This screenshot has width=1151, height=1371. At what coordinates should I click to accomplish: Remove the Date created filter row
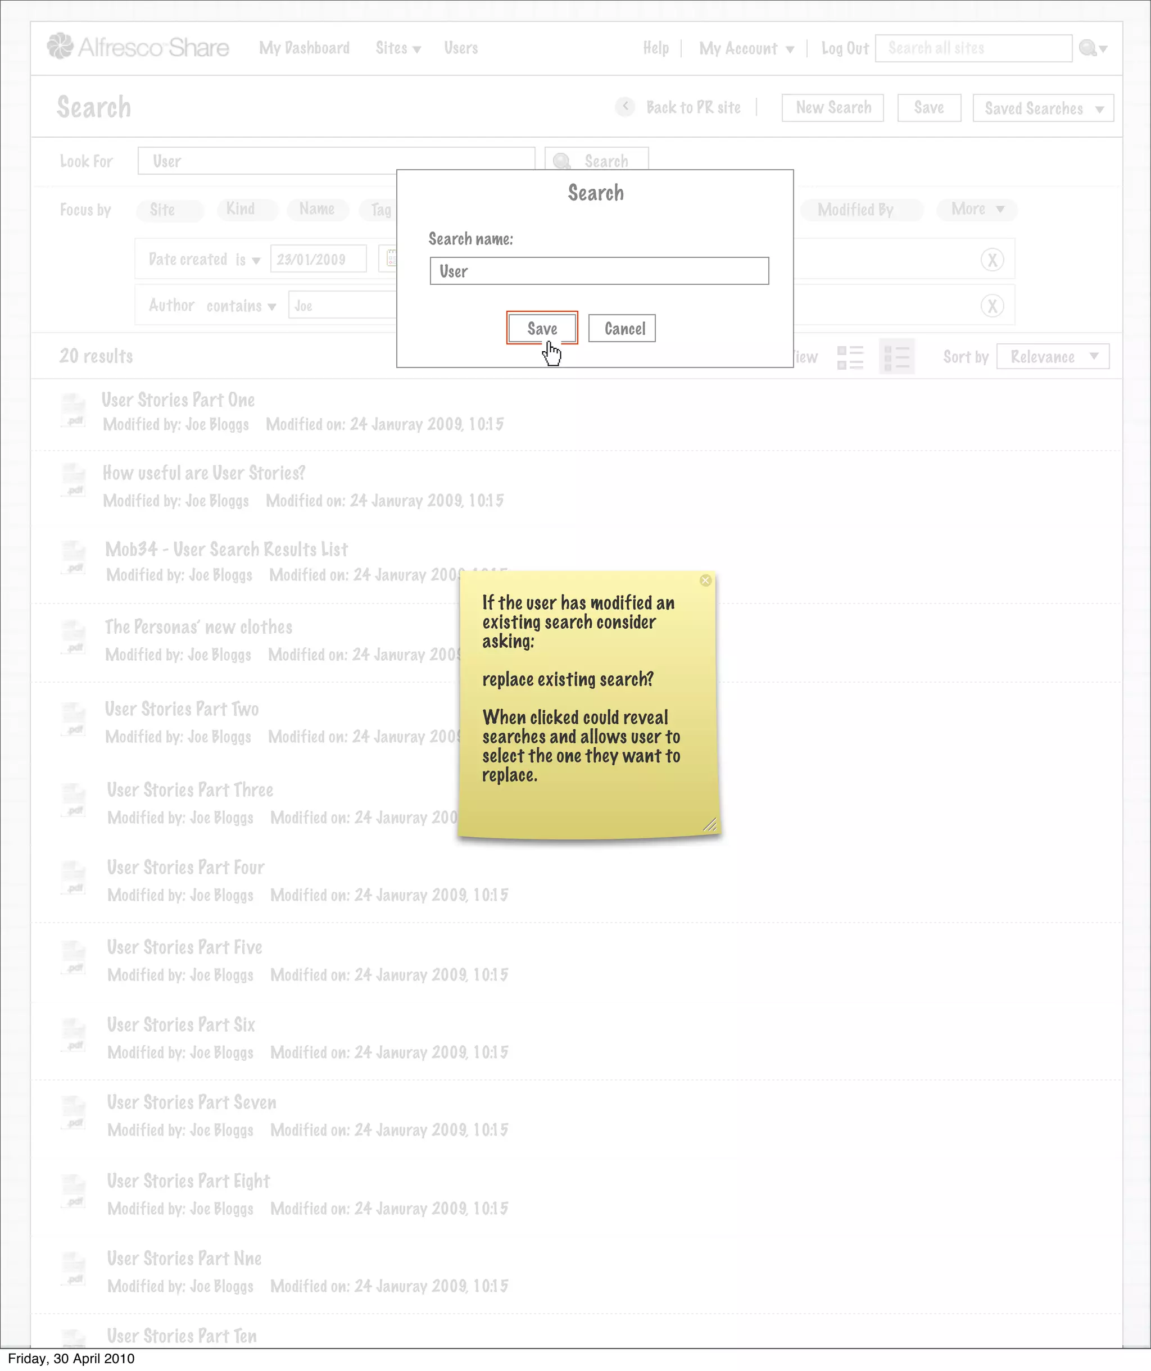992,260
